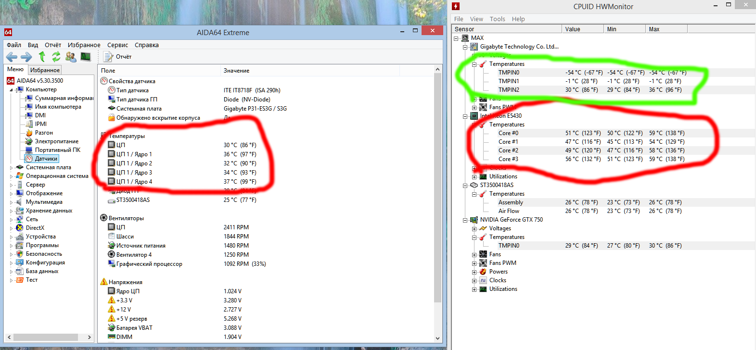Open the monitor graph toolbar icon in AIDA64
Screen dimensions: 756x350
pyautogui.click(x=86, y=57)
